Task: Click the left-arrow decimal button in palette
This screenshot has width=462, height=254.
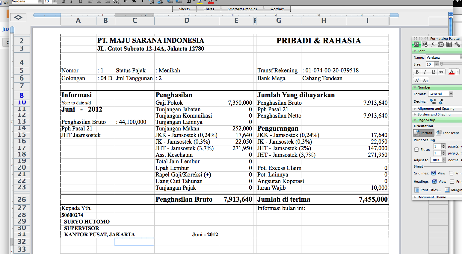Action: pyautogui.click(x=433, y=101)
